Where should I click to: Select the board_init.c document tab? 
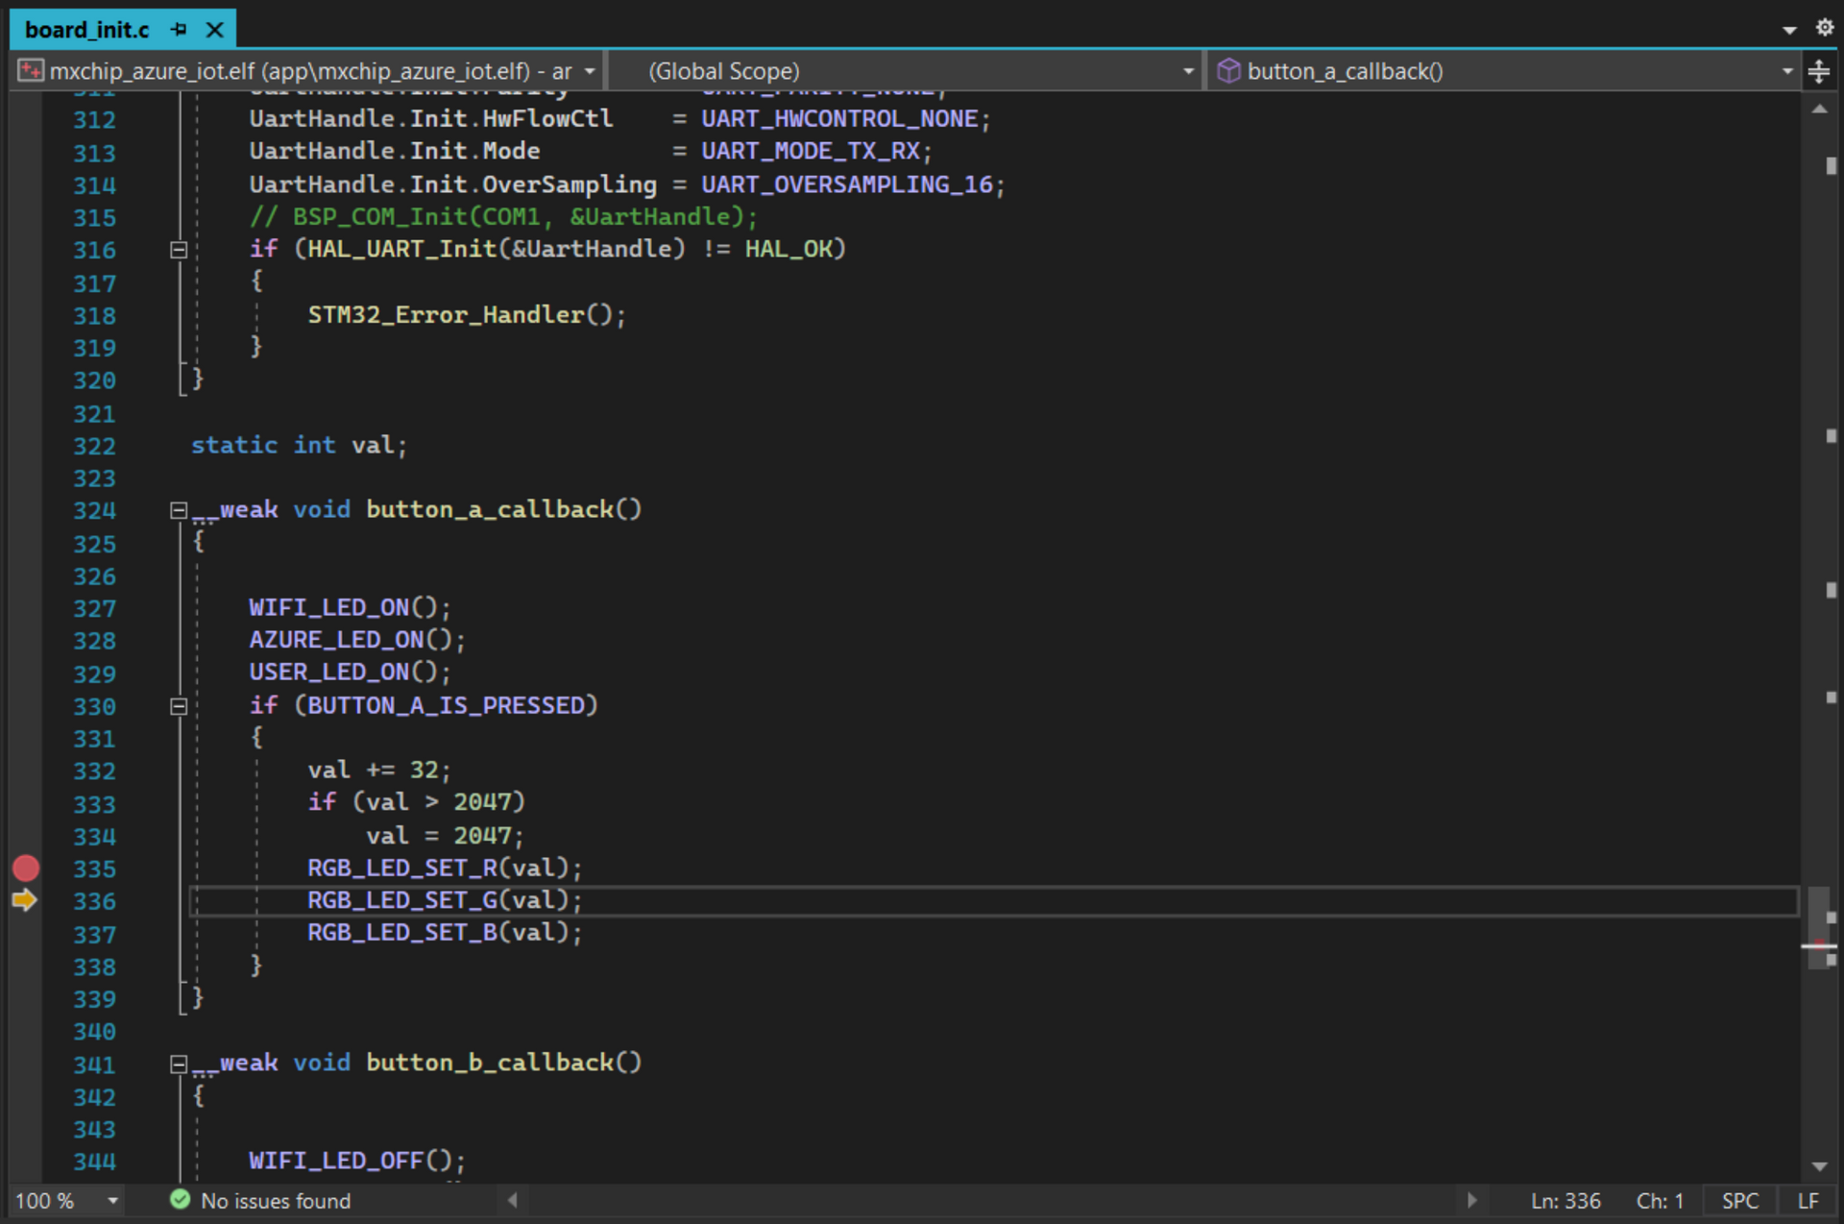[86, 30]
